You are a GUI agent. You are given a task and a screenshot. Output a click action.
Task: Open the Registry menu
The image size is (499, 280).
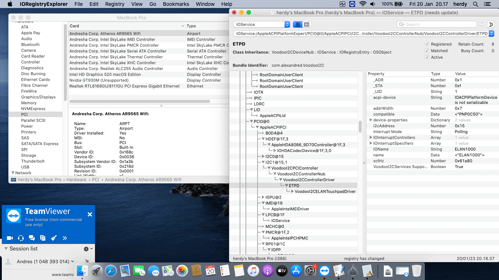click(x=115, y=4)
